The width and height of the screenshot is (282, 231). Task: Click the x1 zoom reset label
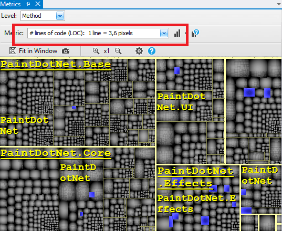click(107, 51)
